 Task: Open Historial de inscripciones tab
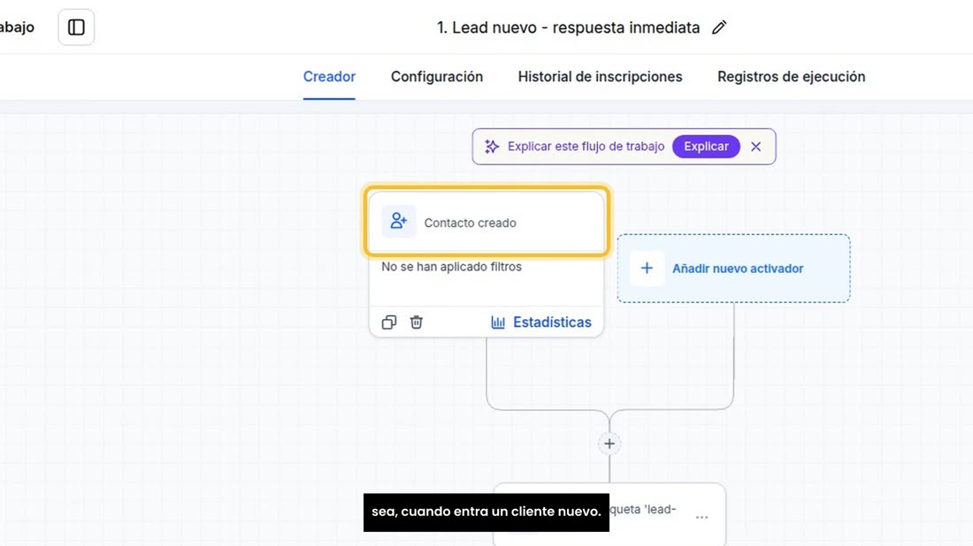click(x=600, y=77)
